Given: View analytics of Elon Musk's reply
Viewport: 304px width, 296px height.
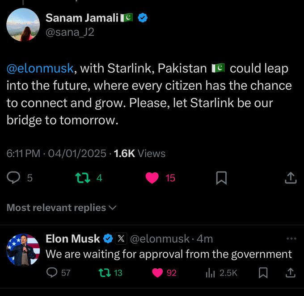Looking at the screenshot, I should click(x=210, y=272).
